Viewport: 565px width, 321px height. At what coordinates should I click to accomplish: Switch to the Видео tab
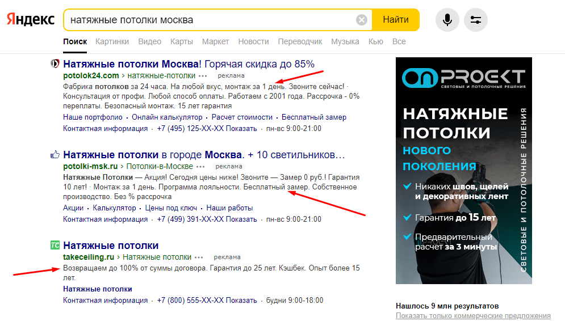(149, 42)
